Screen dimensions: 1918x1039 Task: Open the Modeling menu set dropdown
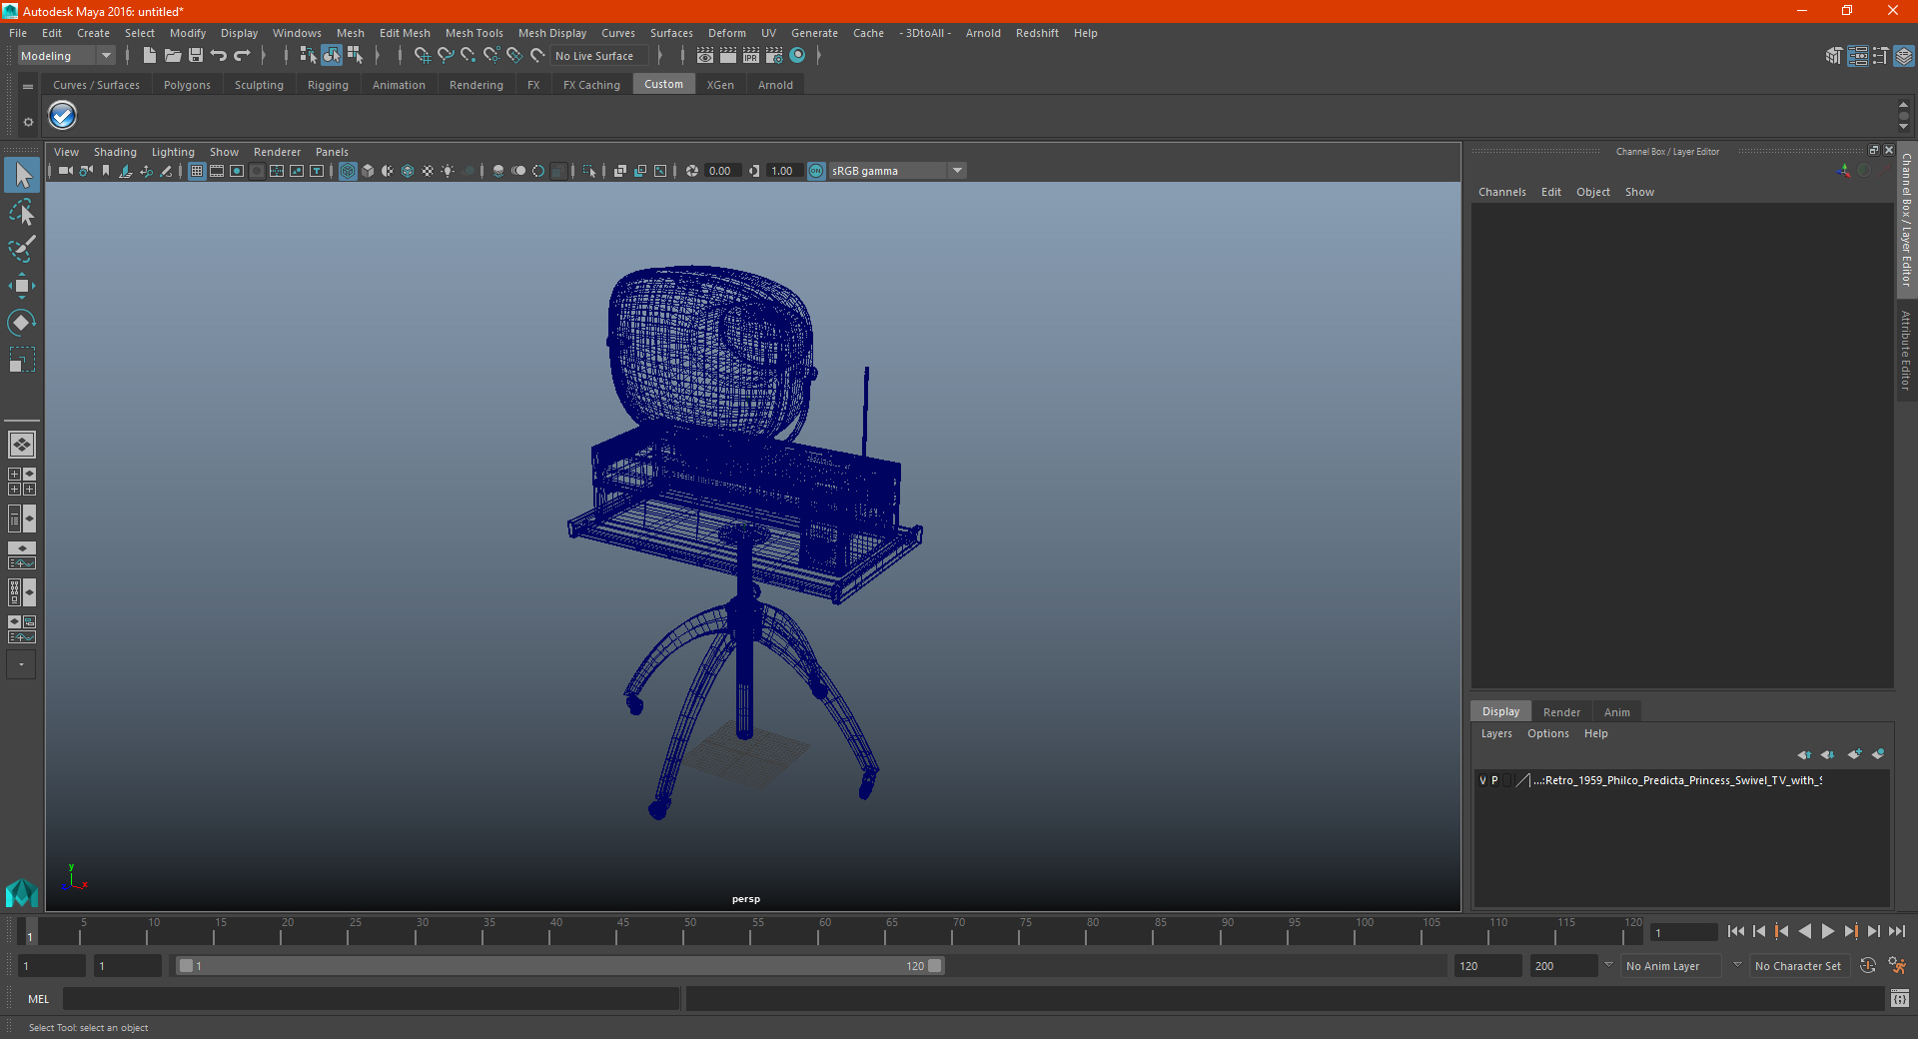point(66,56)
